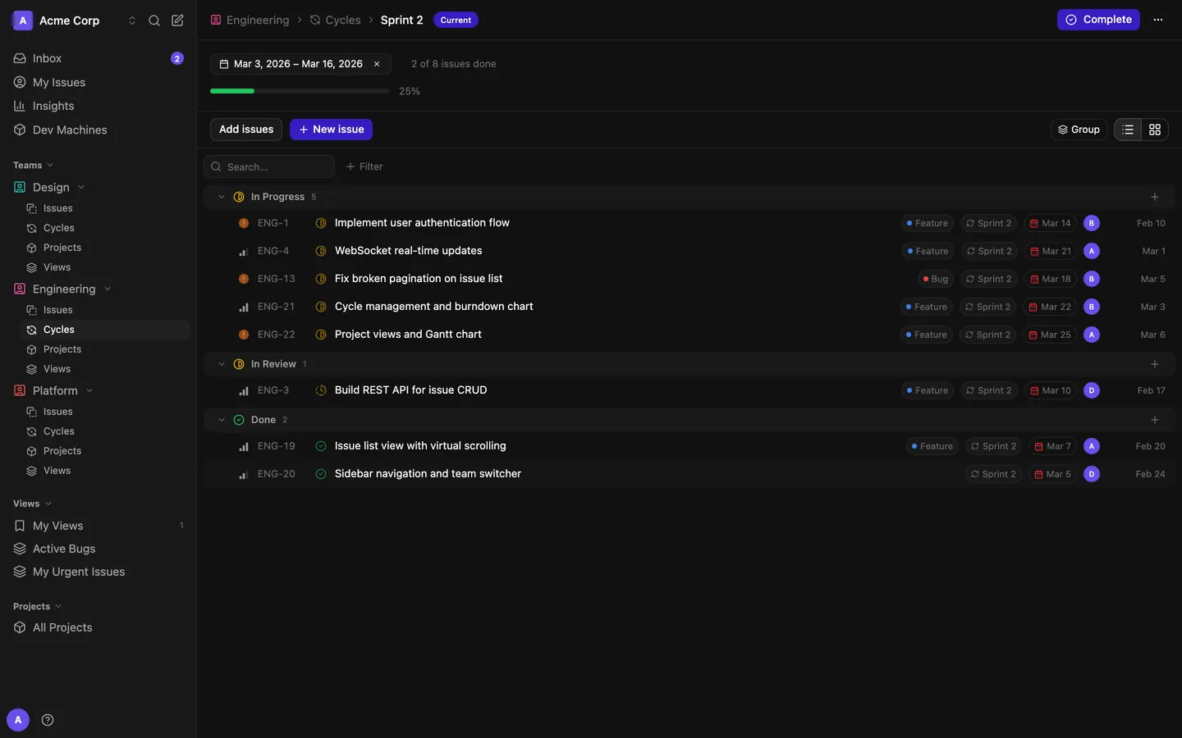Click the Search issues field
The image size is (1182, 738).
(269, 166)
